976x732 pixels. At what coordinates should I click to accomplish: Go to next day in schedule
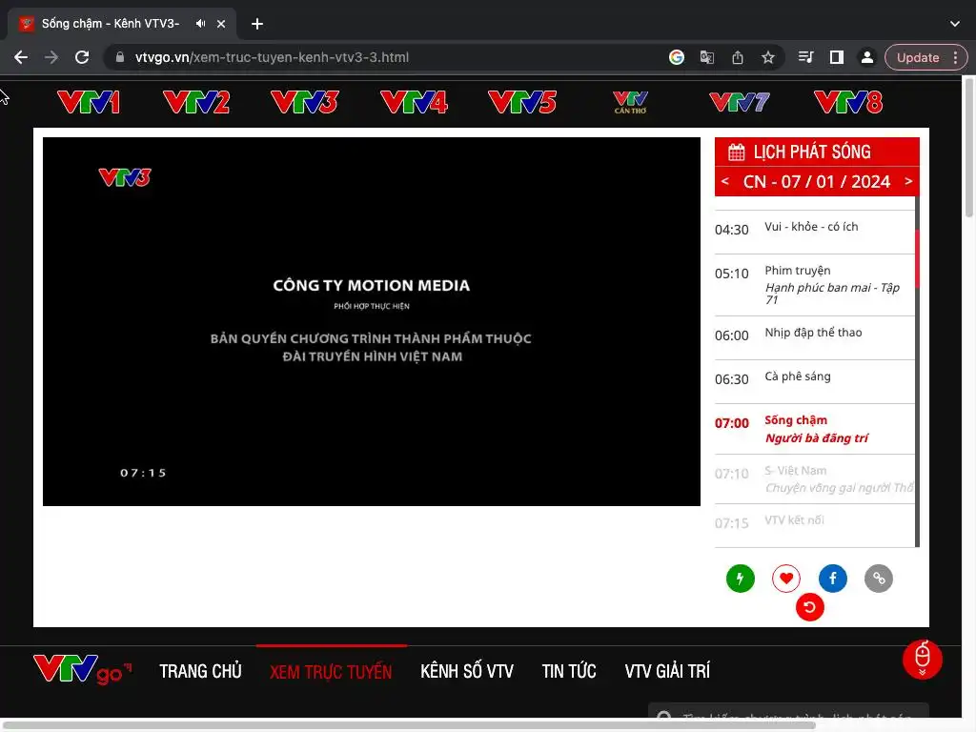908,181
